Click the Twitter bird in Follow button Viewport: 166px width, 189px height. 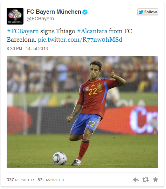(x=141, y=12)
